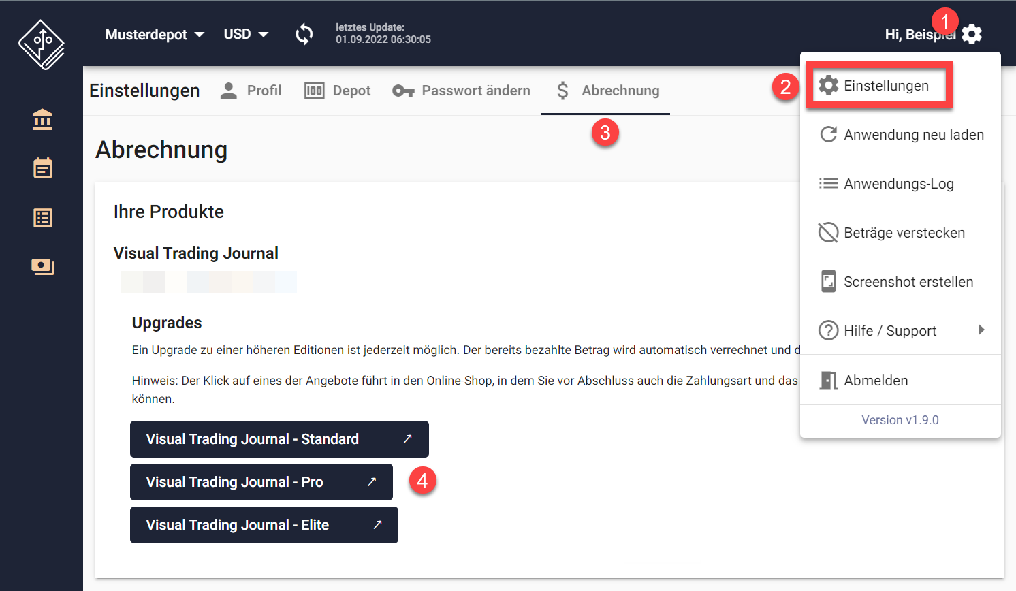Select the Abrechnung tab

[x=606, y=91]
